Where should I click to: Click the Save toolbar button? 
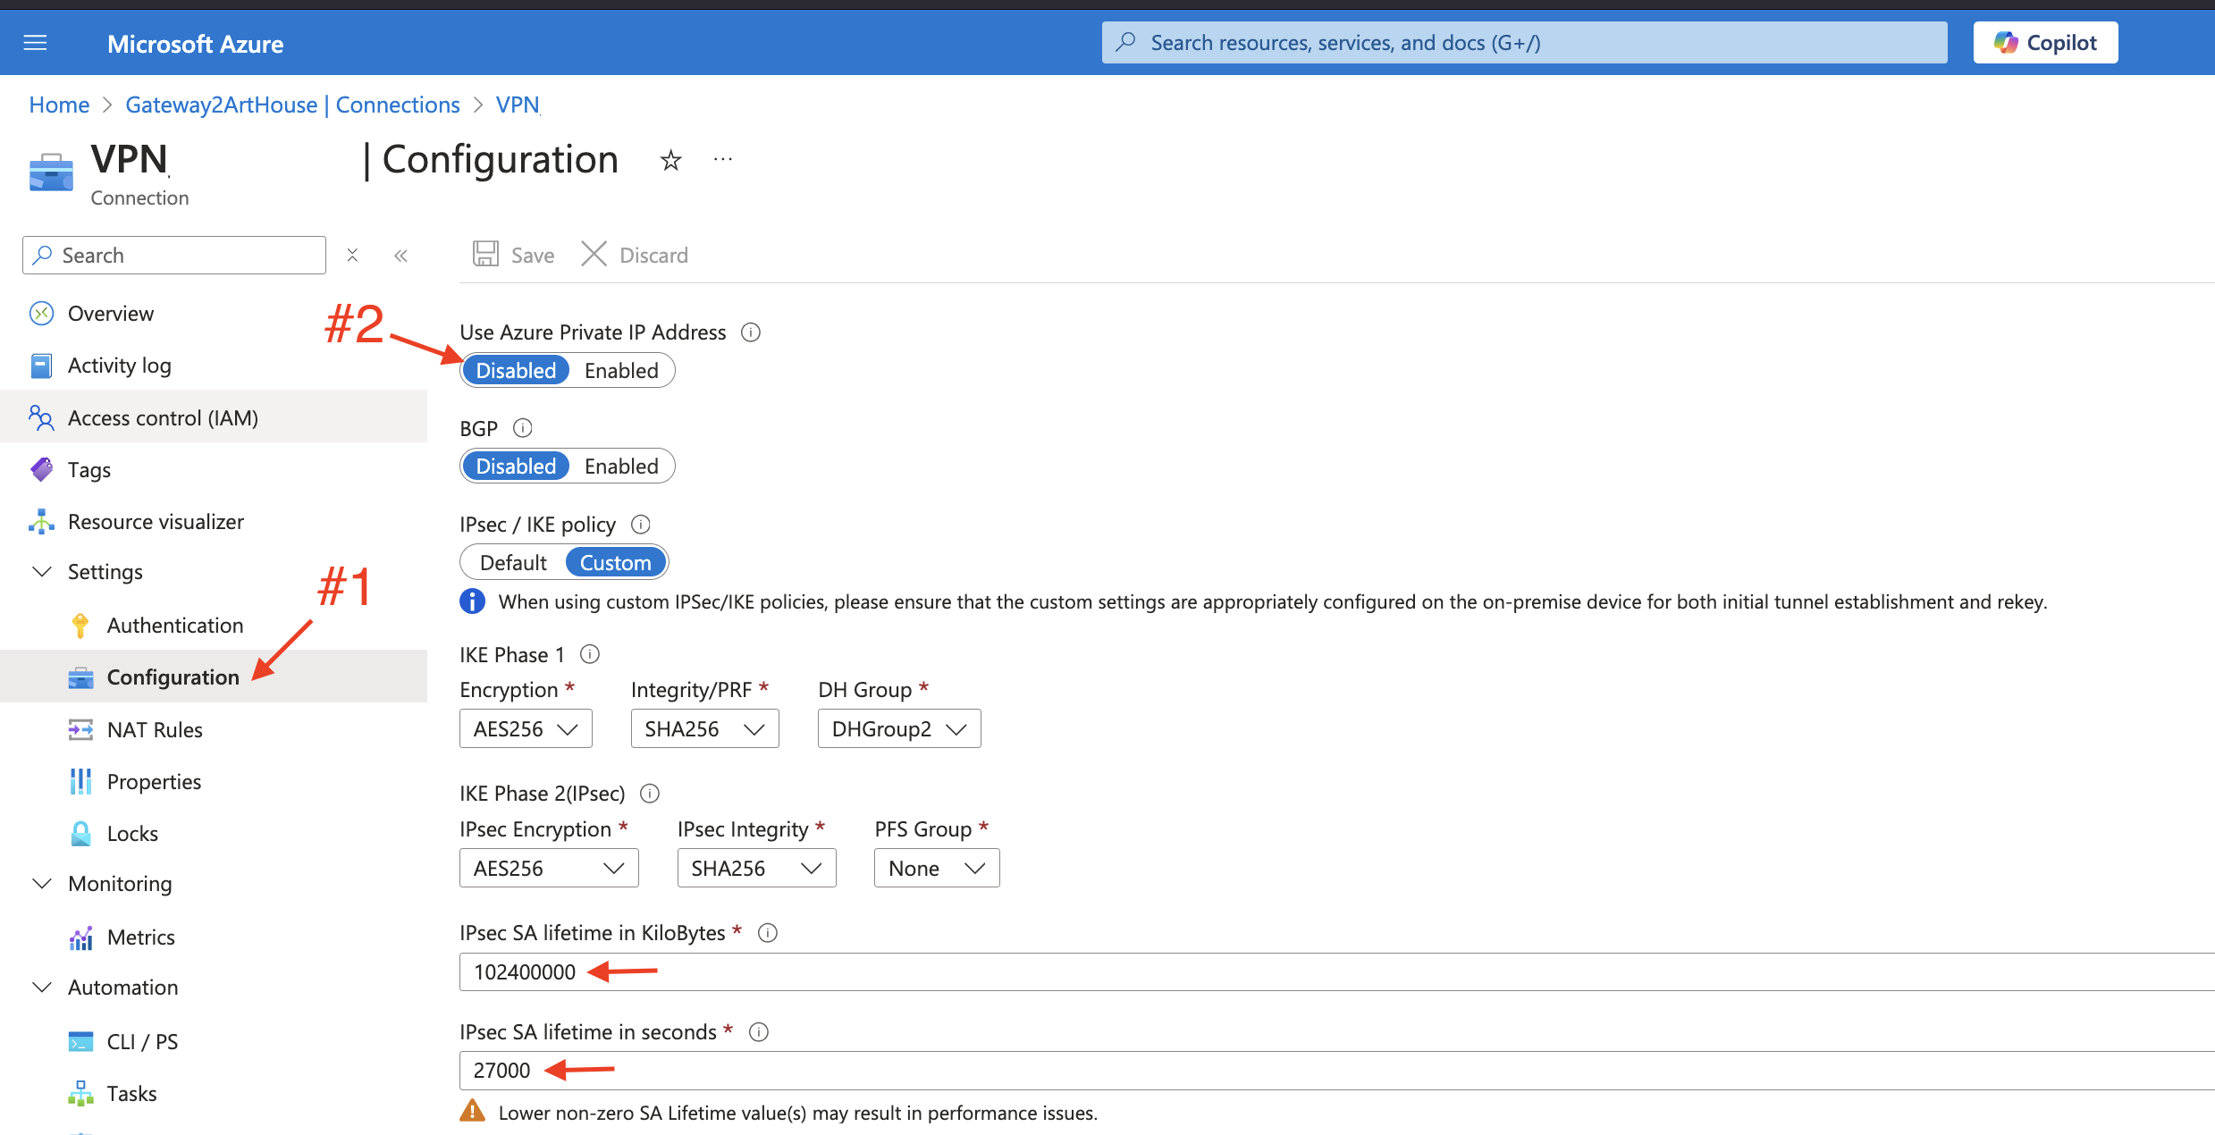click(513, 255)
